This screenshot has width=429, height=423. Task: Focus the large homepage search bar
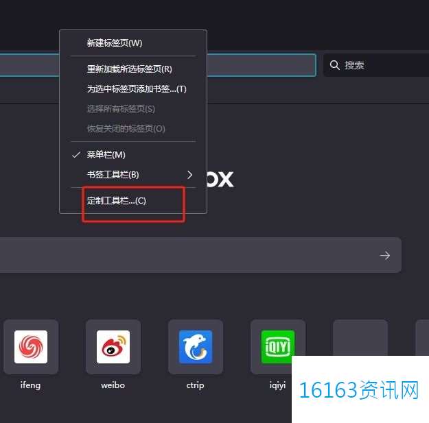pos(200,255)
